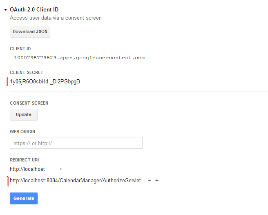Select the client secret value string
The image size is (268, 215).
45,82
